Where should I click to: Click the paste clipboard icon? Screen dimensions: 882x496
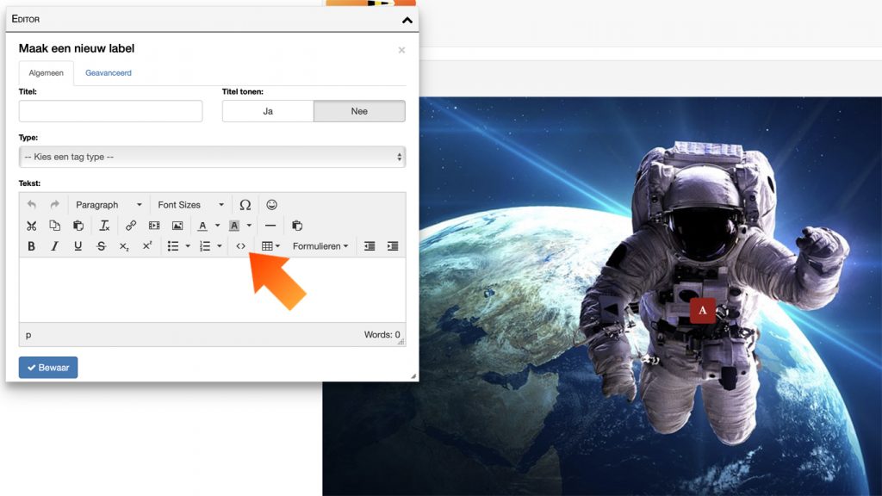coord(78,226)
